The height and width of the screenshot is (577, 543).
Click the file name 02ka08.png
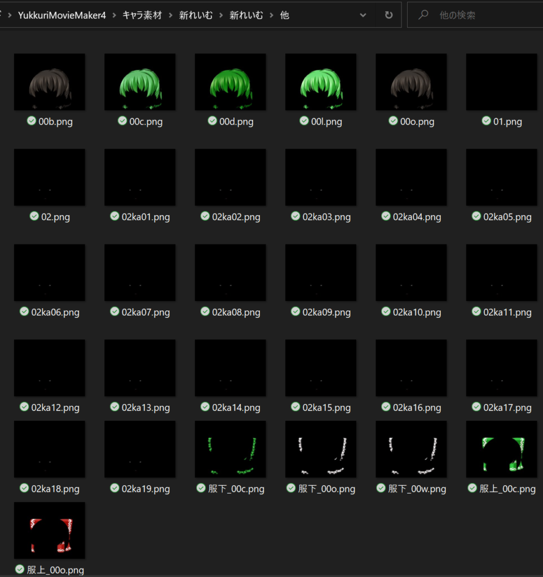[236, 312]
